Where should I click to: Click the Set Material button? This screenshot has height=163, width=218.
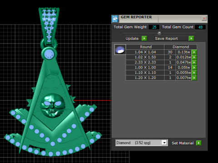click(x=183, y=143)
